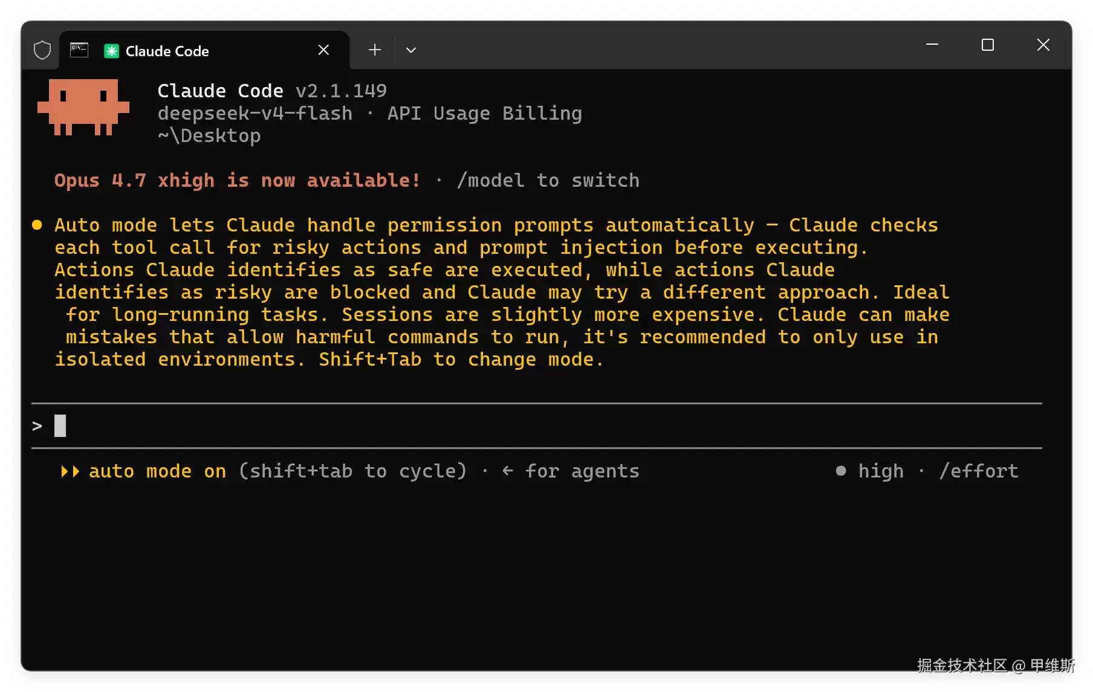Focus the command prompt input line
The width and height of the screenshot is (1093, 692).
coord(536,426)
